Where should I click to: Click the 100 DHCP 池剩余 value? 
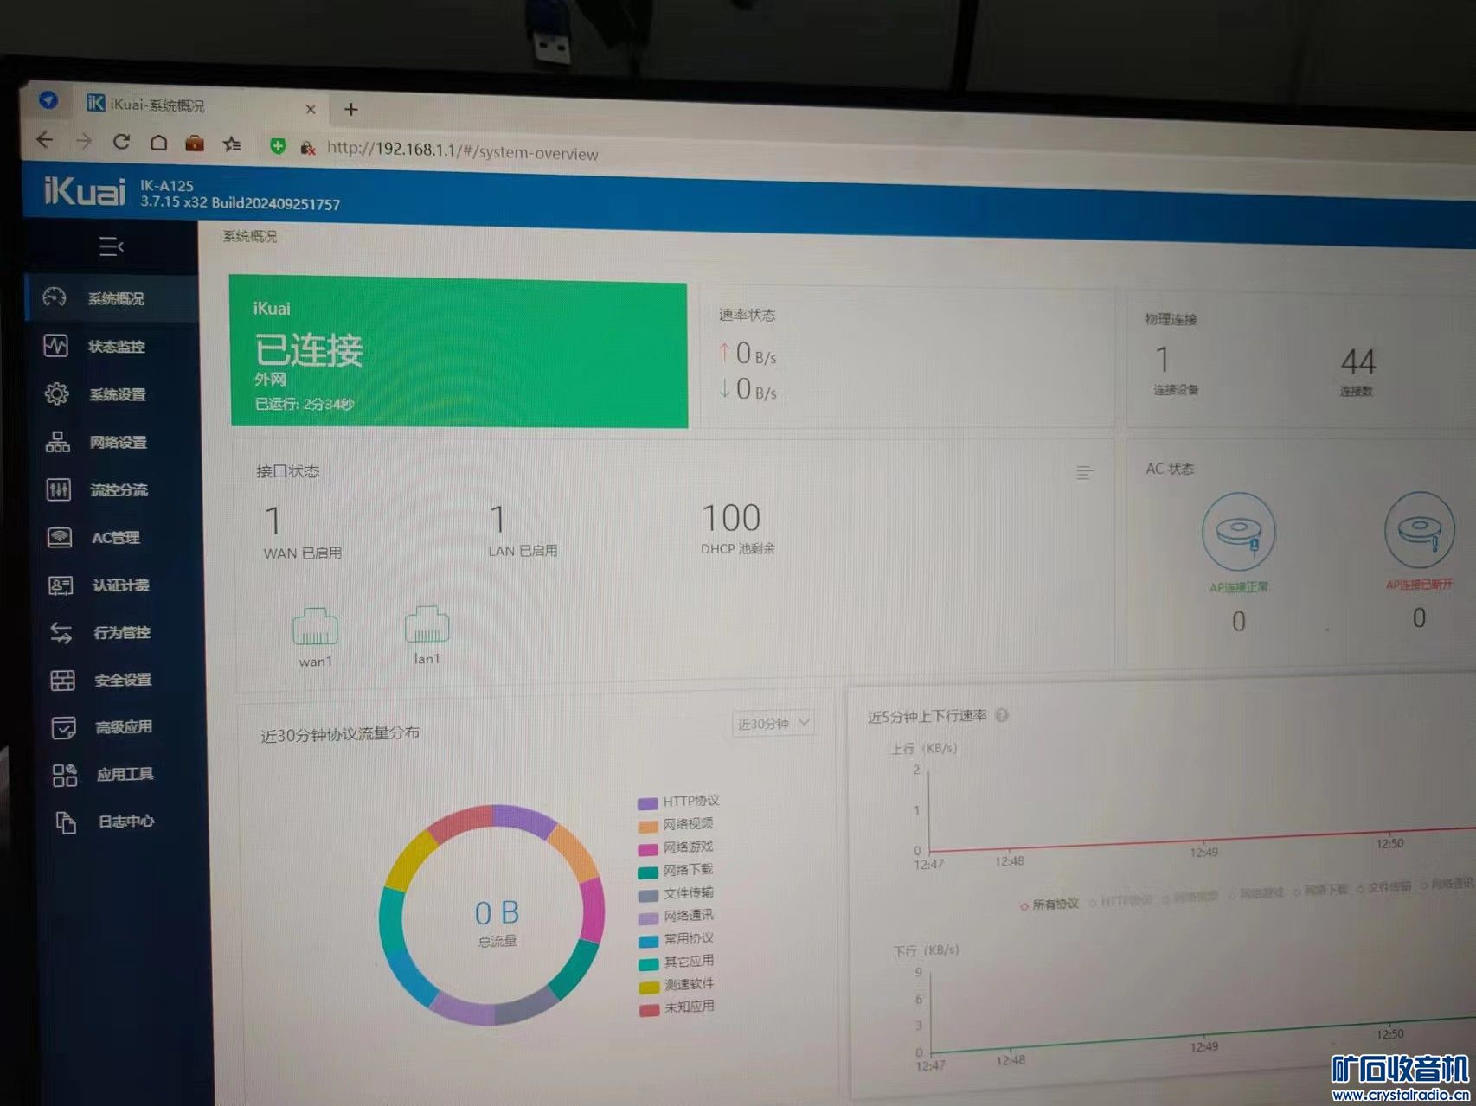coord(731,518)
